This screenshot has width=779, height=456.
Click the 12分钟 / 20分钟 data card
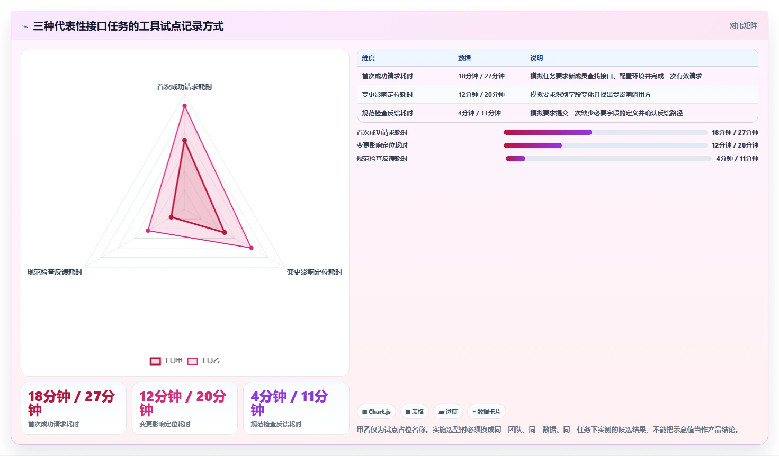tap(185, 408)
